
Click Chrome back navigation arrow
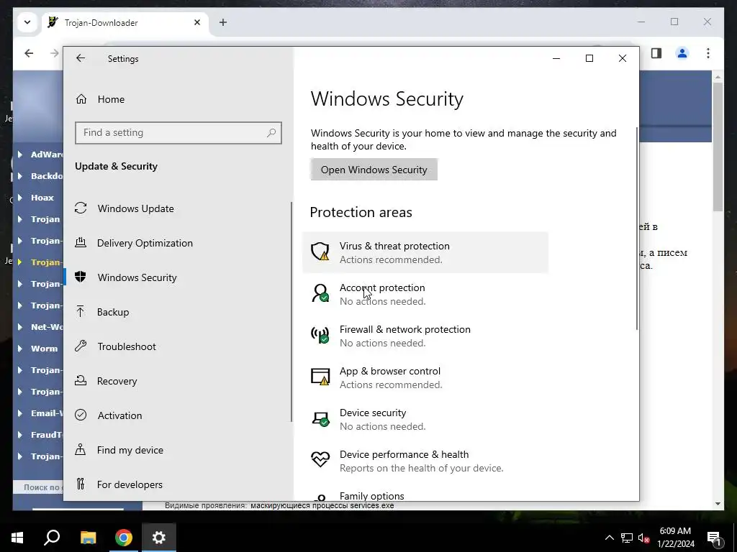point(29,53)
